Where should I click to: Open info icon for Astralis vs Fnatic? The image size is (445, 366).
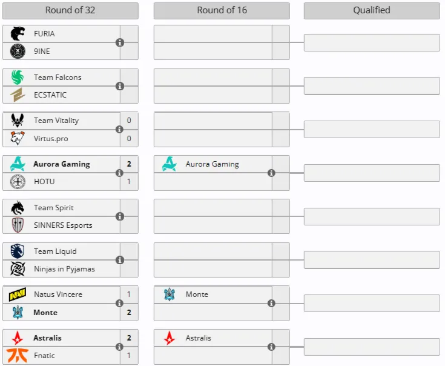click(x=119, y=347)
